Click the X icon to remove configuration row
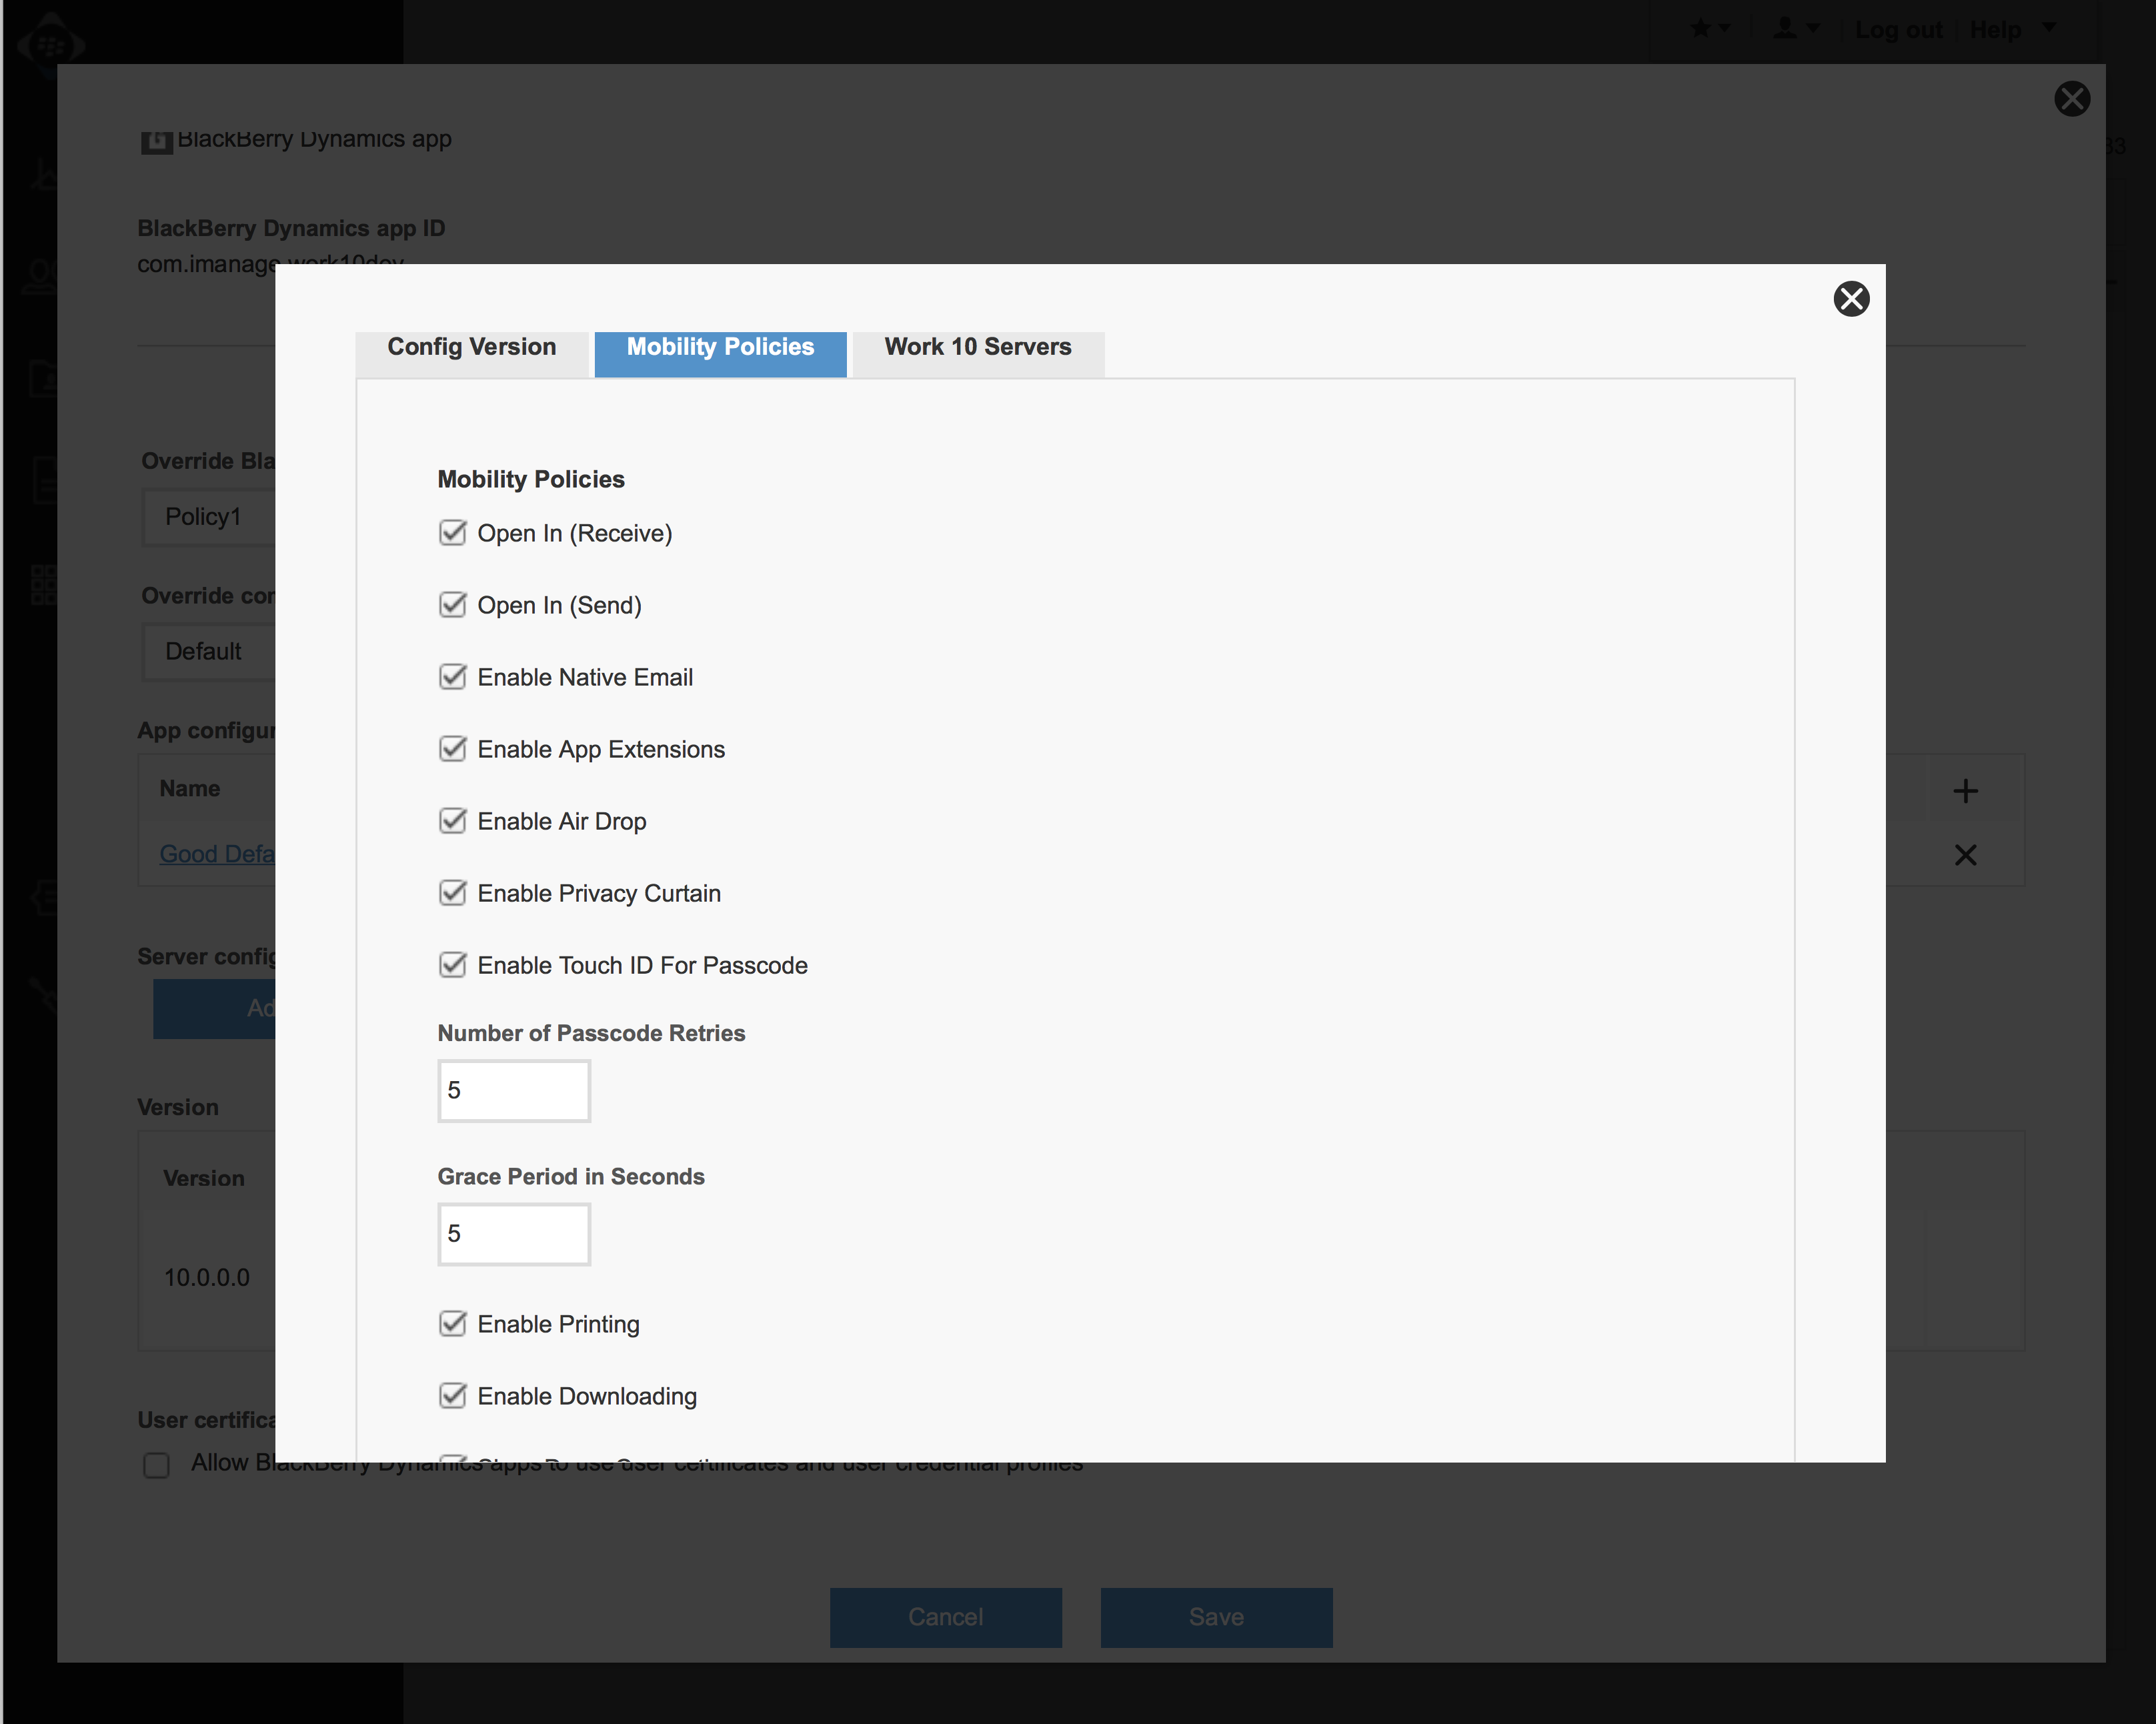The width and height of the screenshot is (2156, 1724). point(1965,855)
